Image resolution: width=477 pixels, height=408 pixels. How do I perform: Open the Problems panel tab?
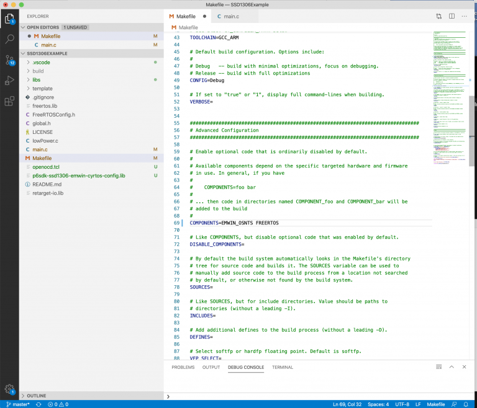tap(183, 367)
